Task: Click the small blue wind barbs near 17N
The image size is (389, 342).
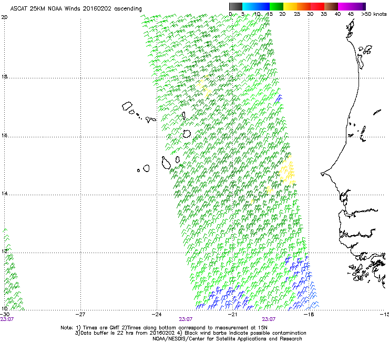Action: point(279,98)
